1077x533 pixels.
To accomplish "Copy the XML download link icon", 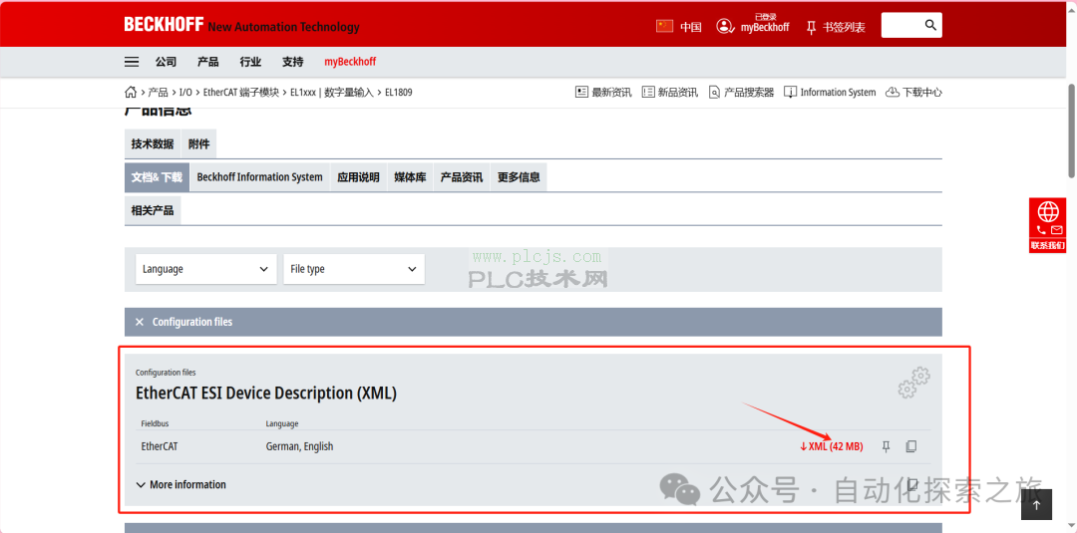I will click(x=910, y=446).
